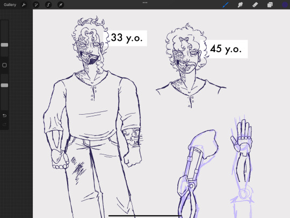The image size is (290, 218).
Task: Open the Actions wrench menu
Action: click(24, 5)
